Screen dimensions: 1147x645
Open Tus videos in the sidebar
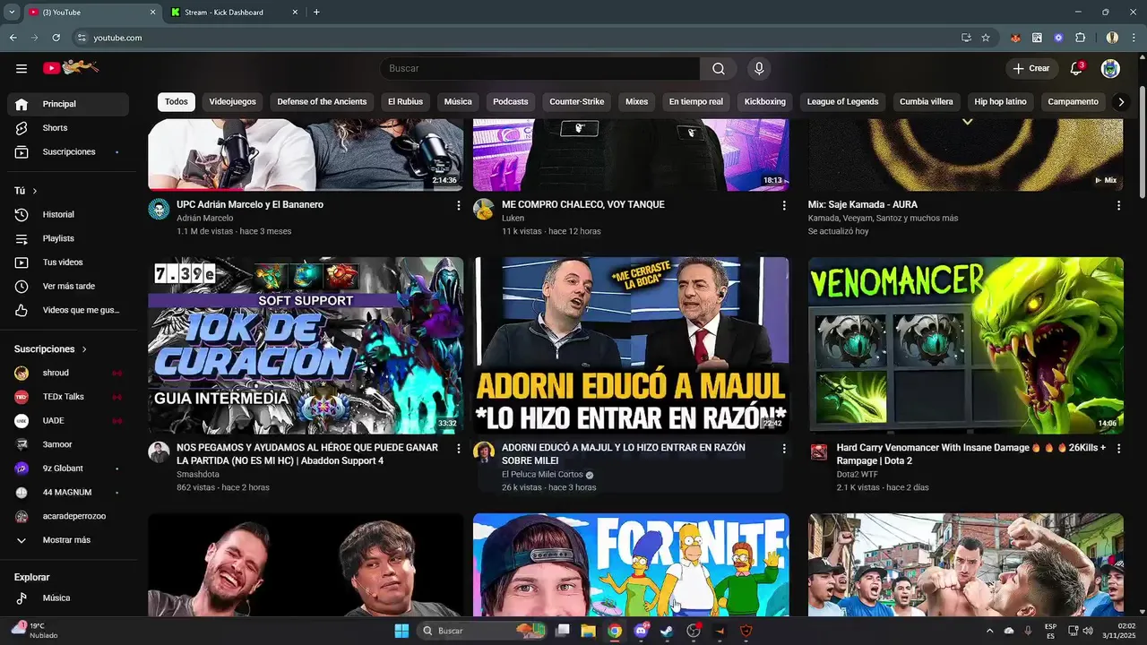[x=68, y=262]
